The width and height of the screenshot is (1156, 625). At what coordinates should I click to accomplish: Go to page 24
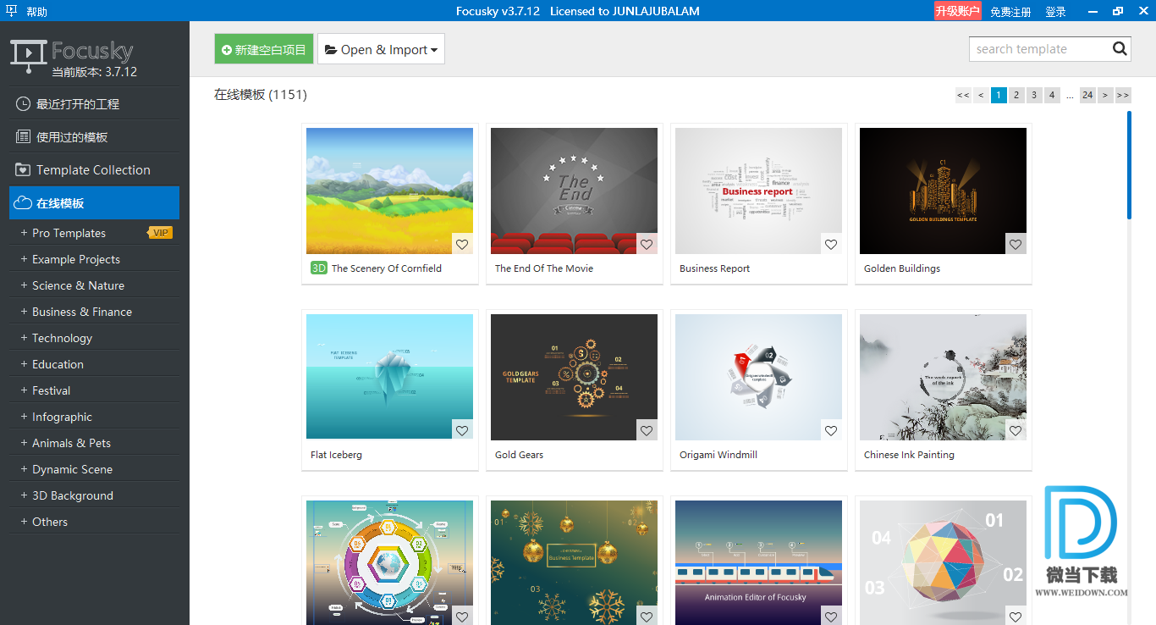click(1087, 95)
